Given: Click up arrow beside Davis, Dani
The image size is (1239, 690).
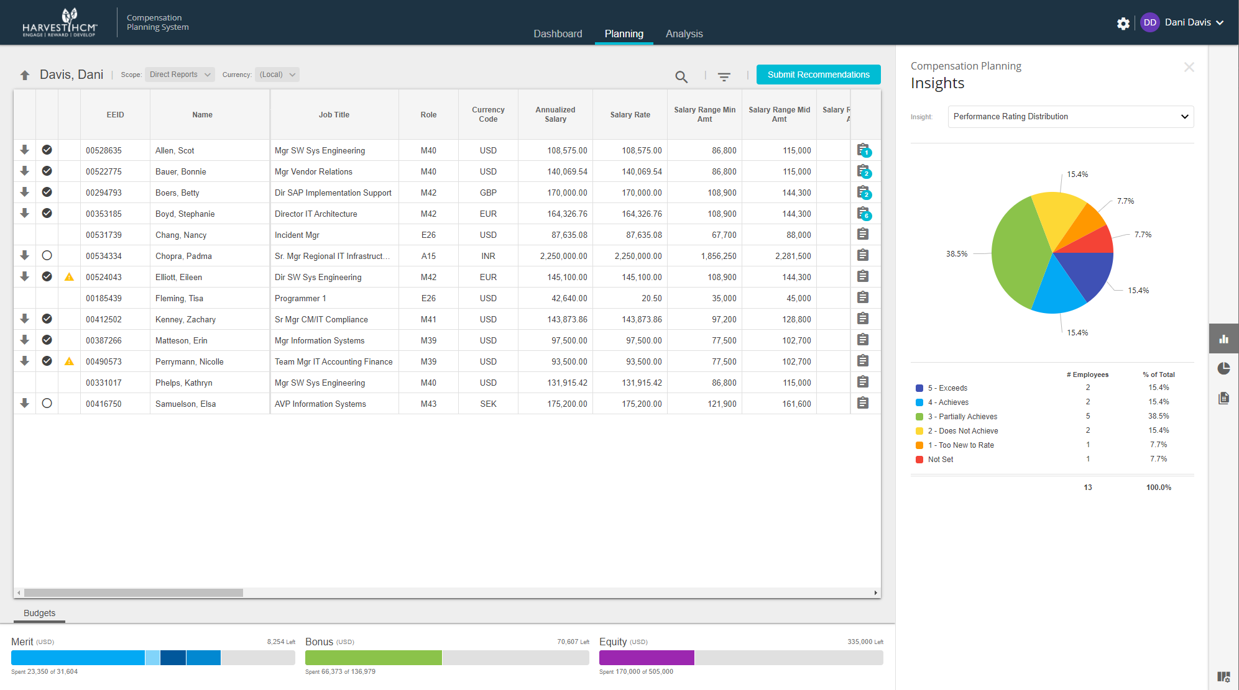Looking at the screenshot, I should click(25, 75).
